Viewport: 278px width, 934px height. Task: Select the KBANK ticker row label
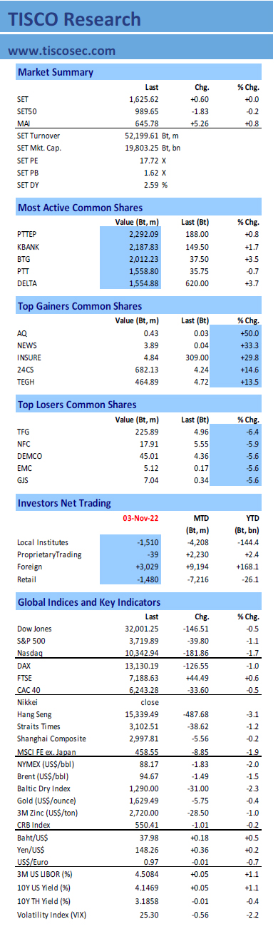[x=27, y=246]
